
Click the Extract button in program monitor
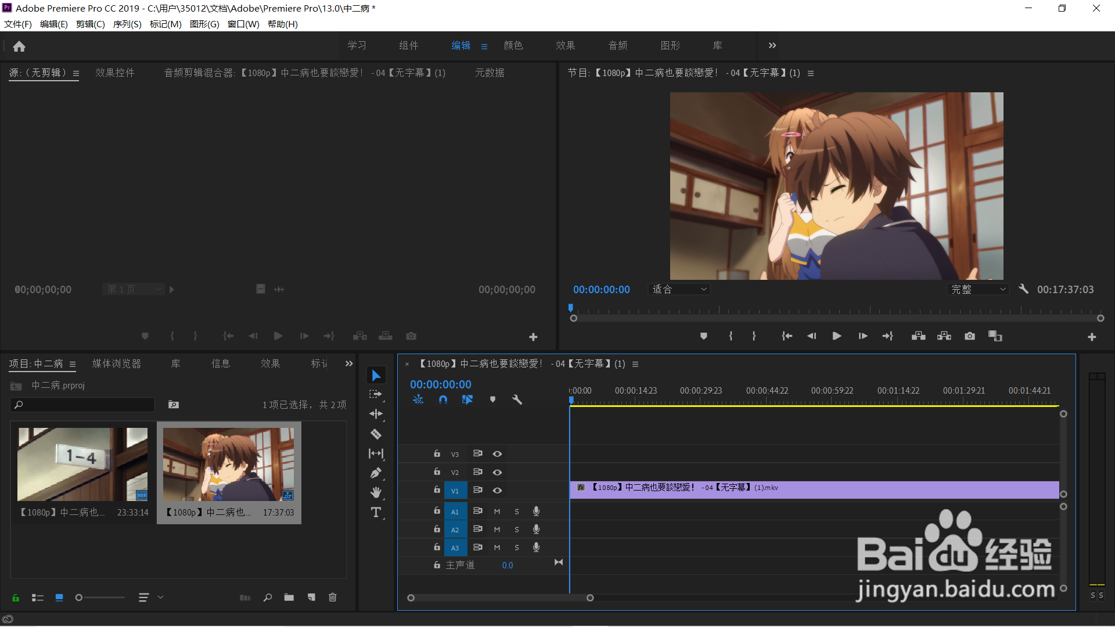(x=944, y=336)
